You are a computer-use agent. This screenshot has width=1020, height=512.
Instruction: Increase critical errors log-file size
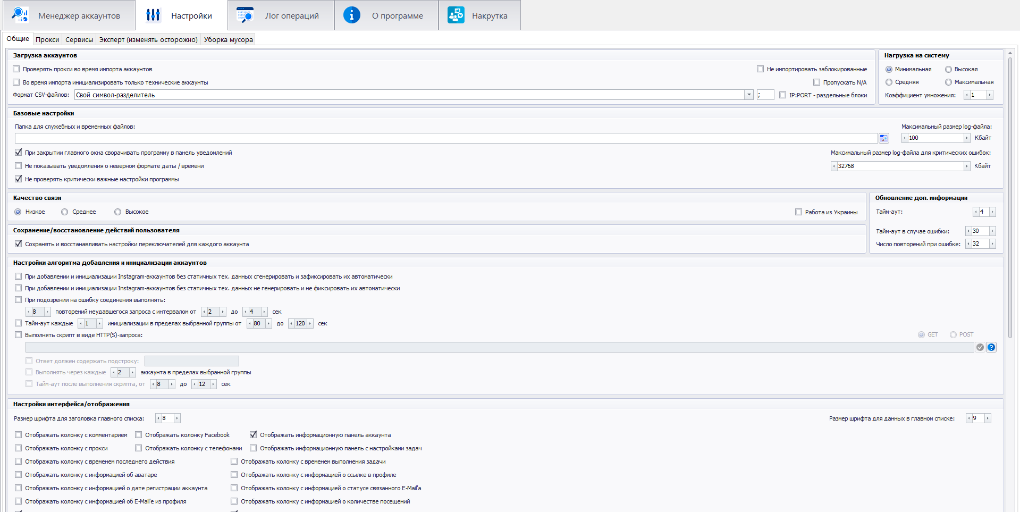(967, 166)
